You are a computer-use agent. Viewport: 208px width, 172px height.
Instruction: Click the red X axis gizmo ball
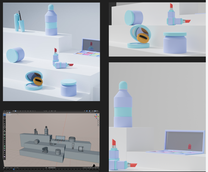96,117
